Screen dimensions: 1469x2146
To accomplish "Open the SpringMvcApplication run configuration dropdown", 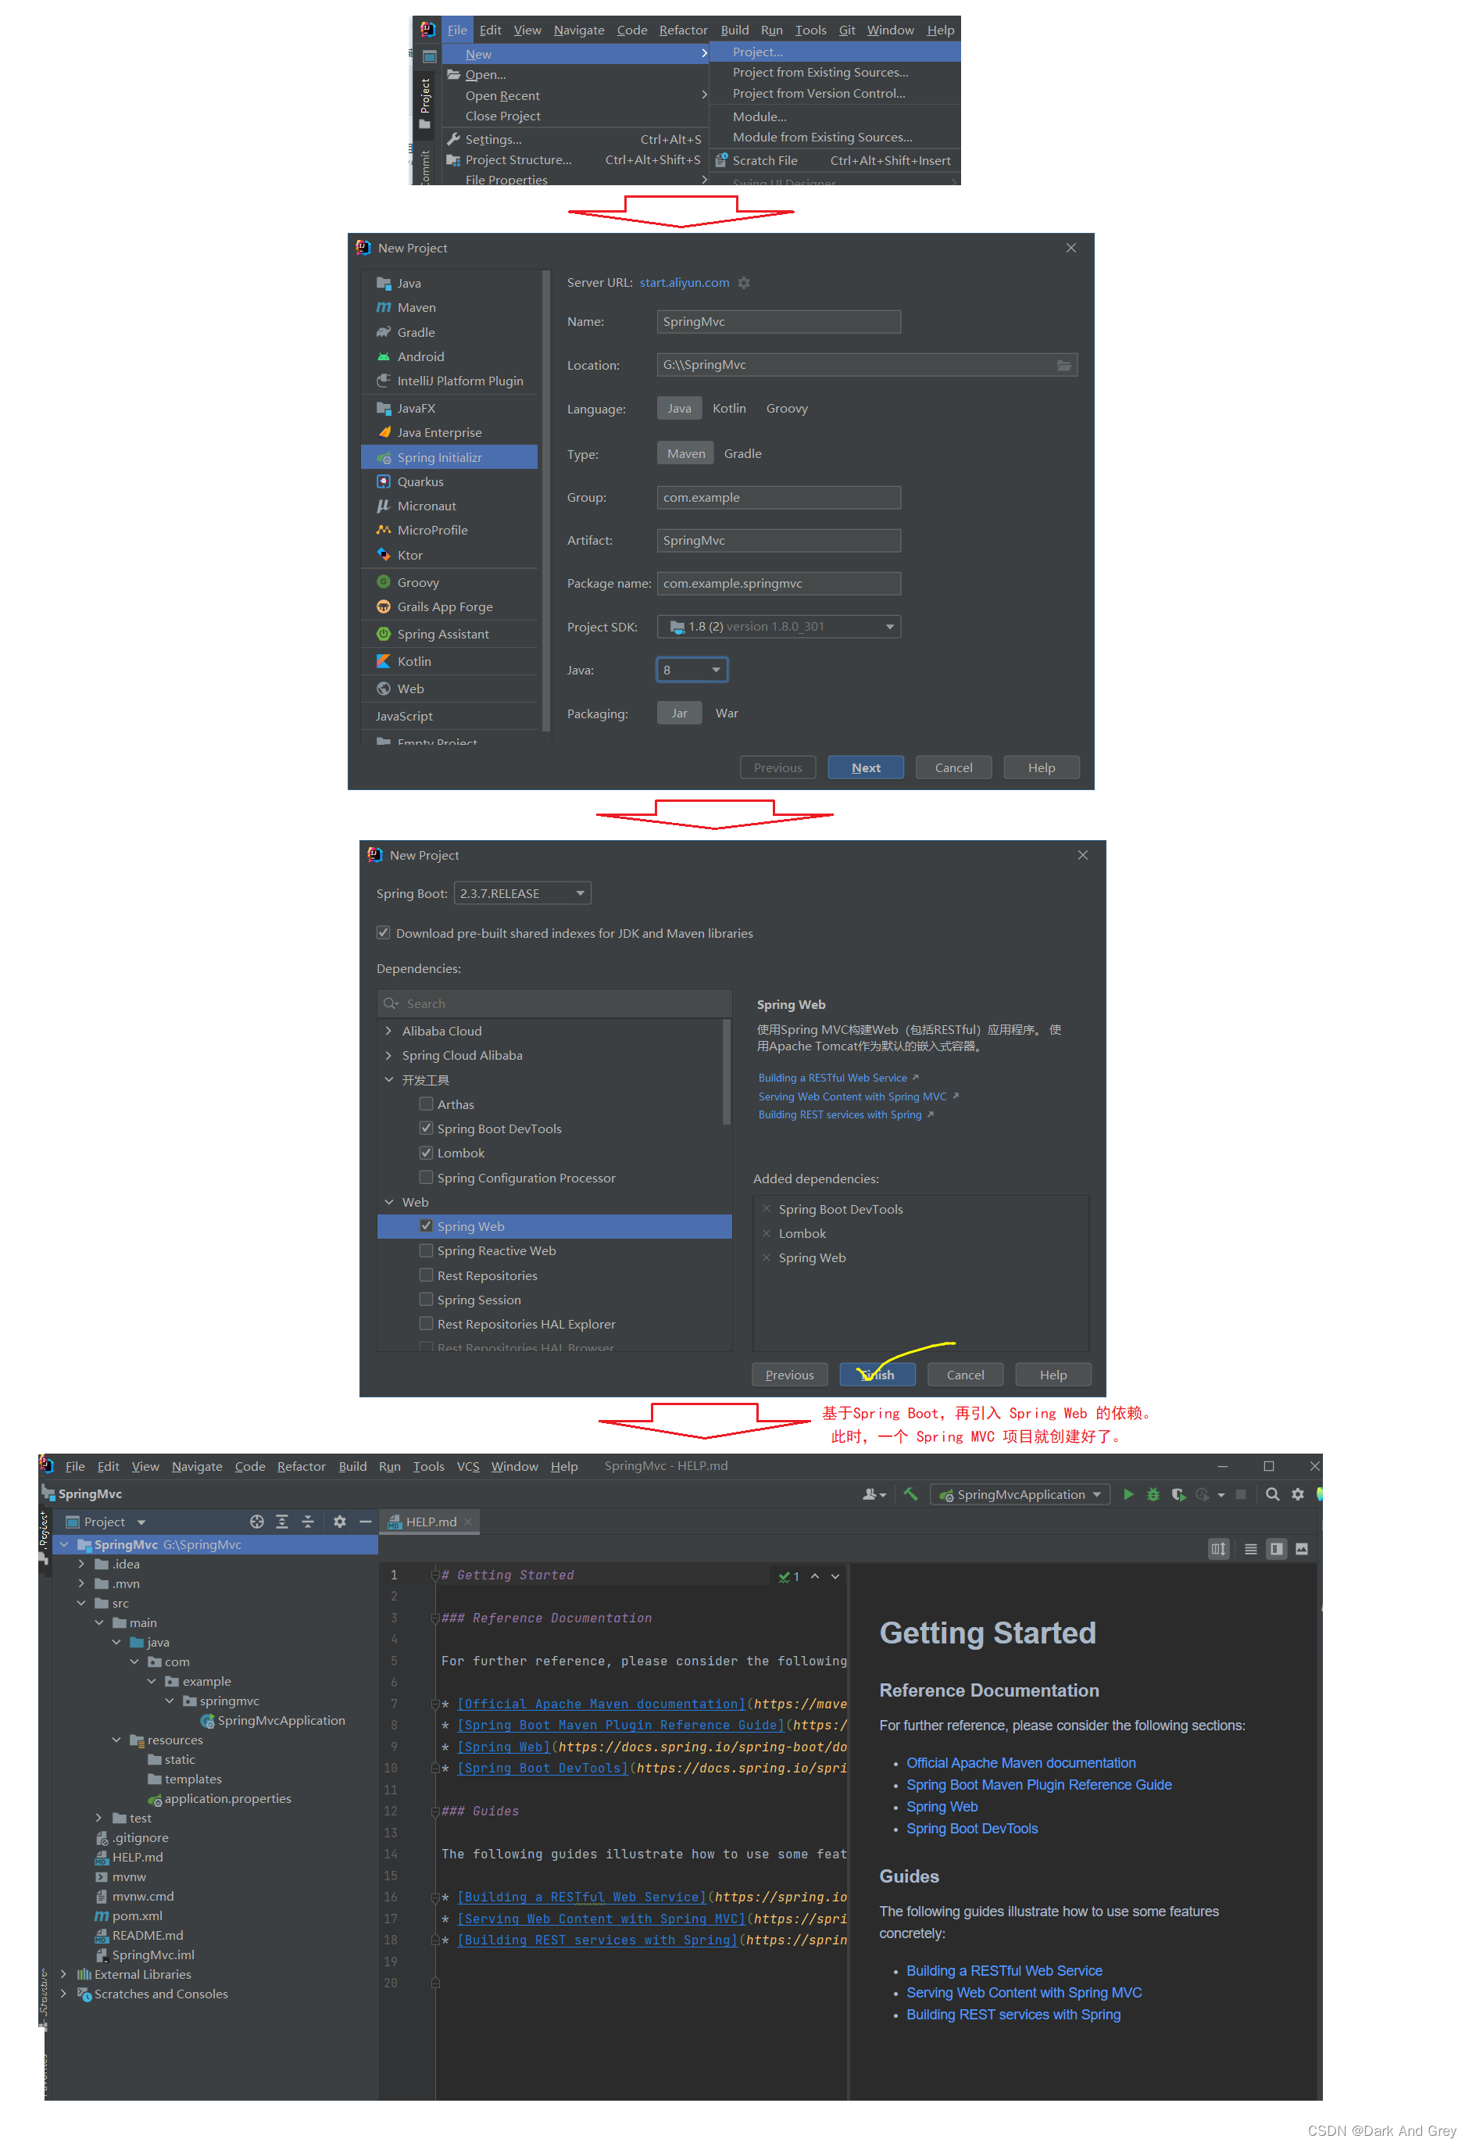I will point(1020,1494).
